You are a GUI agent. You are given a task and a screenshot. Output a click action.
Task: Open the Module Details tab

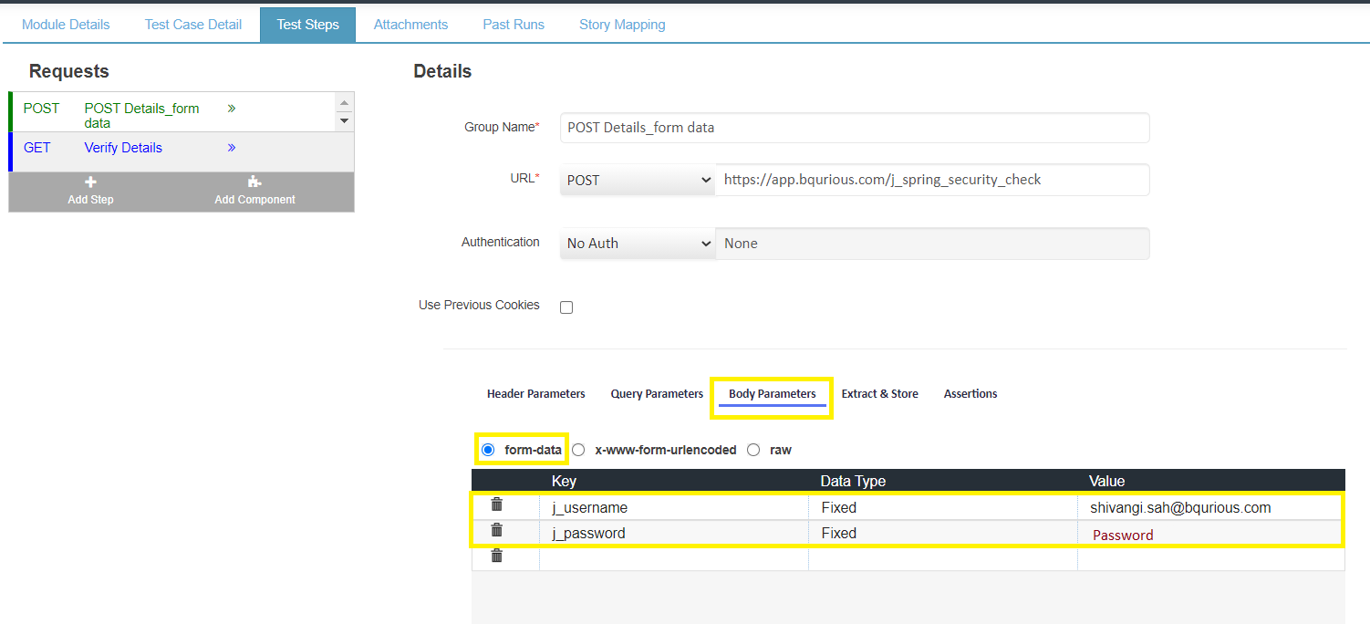(x=66, y=25)
